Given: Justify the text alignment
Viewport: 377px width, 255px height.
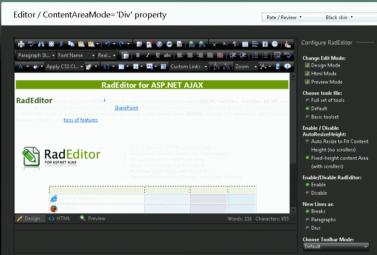Looking at the screenshot, I should tap(210, 55).
